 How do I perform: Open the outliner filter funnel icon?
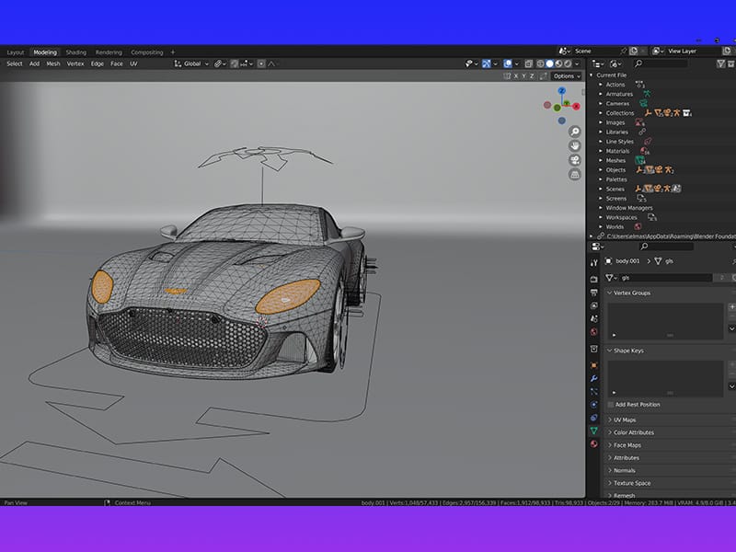(x=720, y=64)
